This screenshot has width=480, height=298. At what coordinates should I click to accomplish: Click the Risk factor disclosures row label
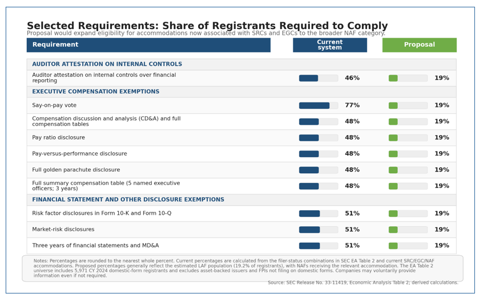point(102,213)
